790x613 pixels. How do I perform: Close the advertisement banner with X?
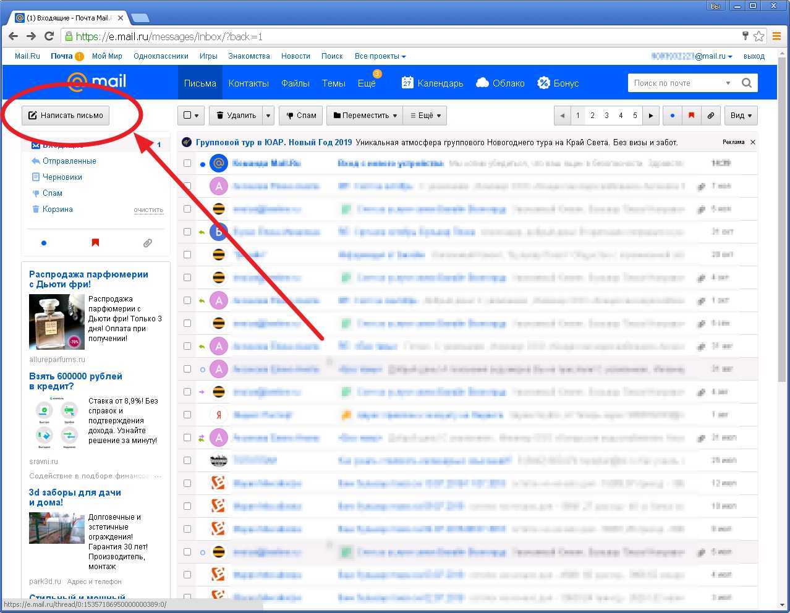[x=753, y=142]
